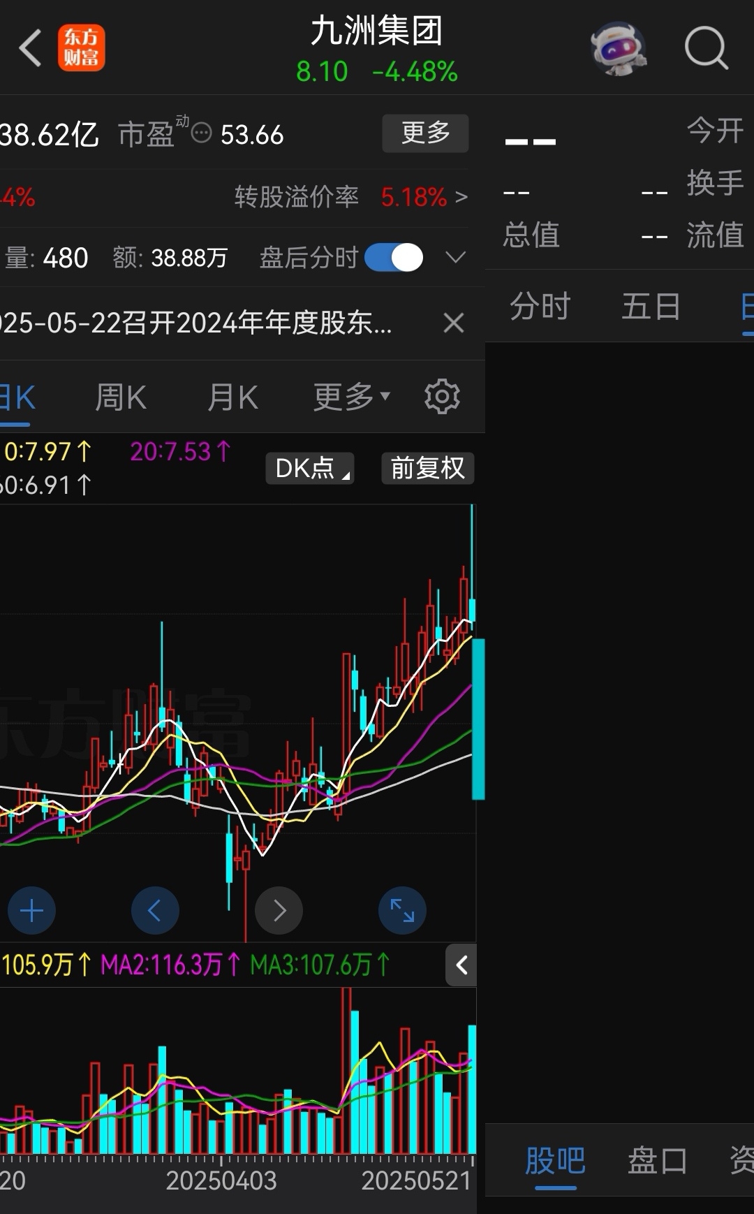
Task: Tap the -4.48% change value
Action: pos(415,71)
